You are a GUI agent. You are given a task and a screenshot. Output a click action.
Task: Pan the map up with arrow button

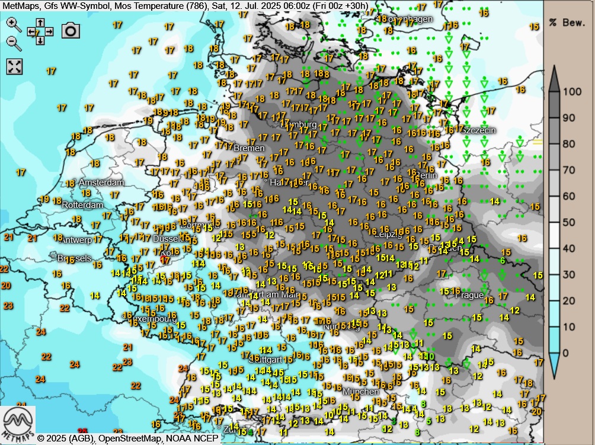click(x=40, y=23)
